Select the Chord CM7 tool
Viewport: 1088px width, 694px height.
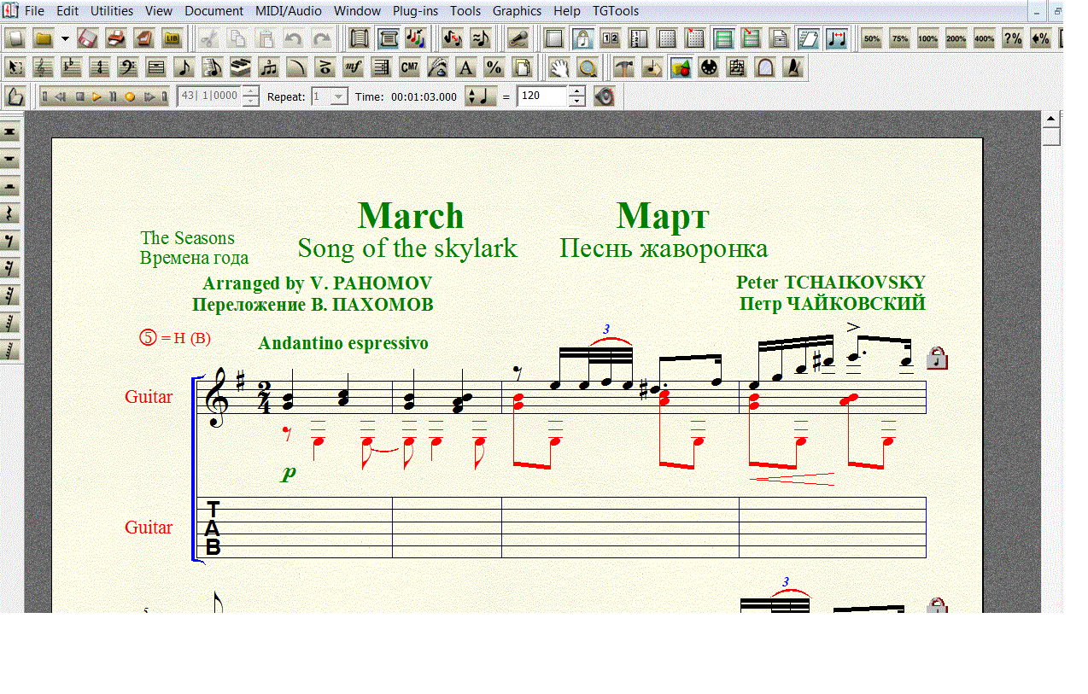tap(409, 67)
